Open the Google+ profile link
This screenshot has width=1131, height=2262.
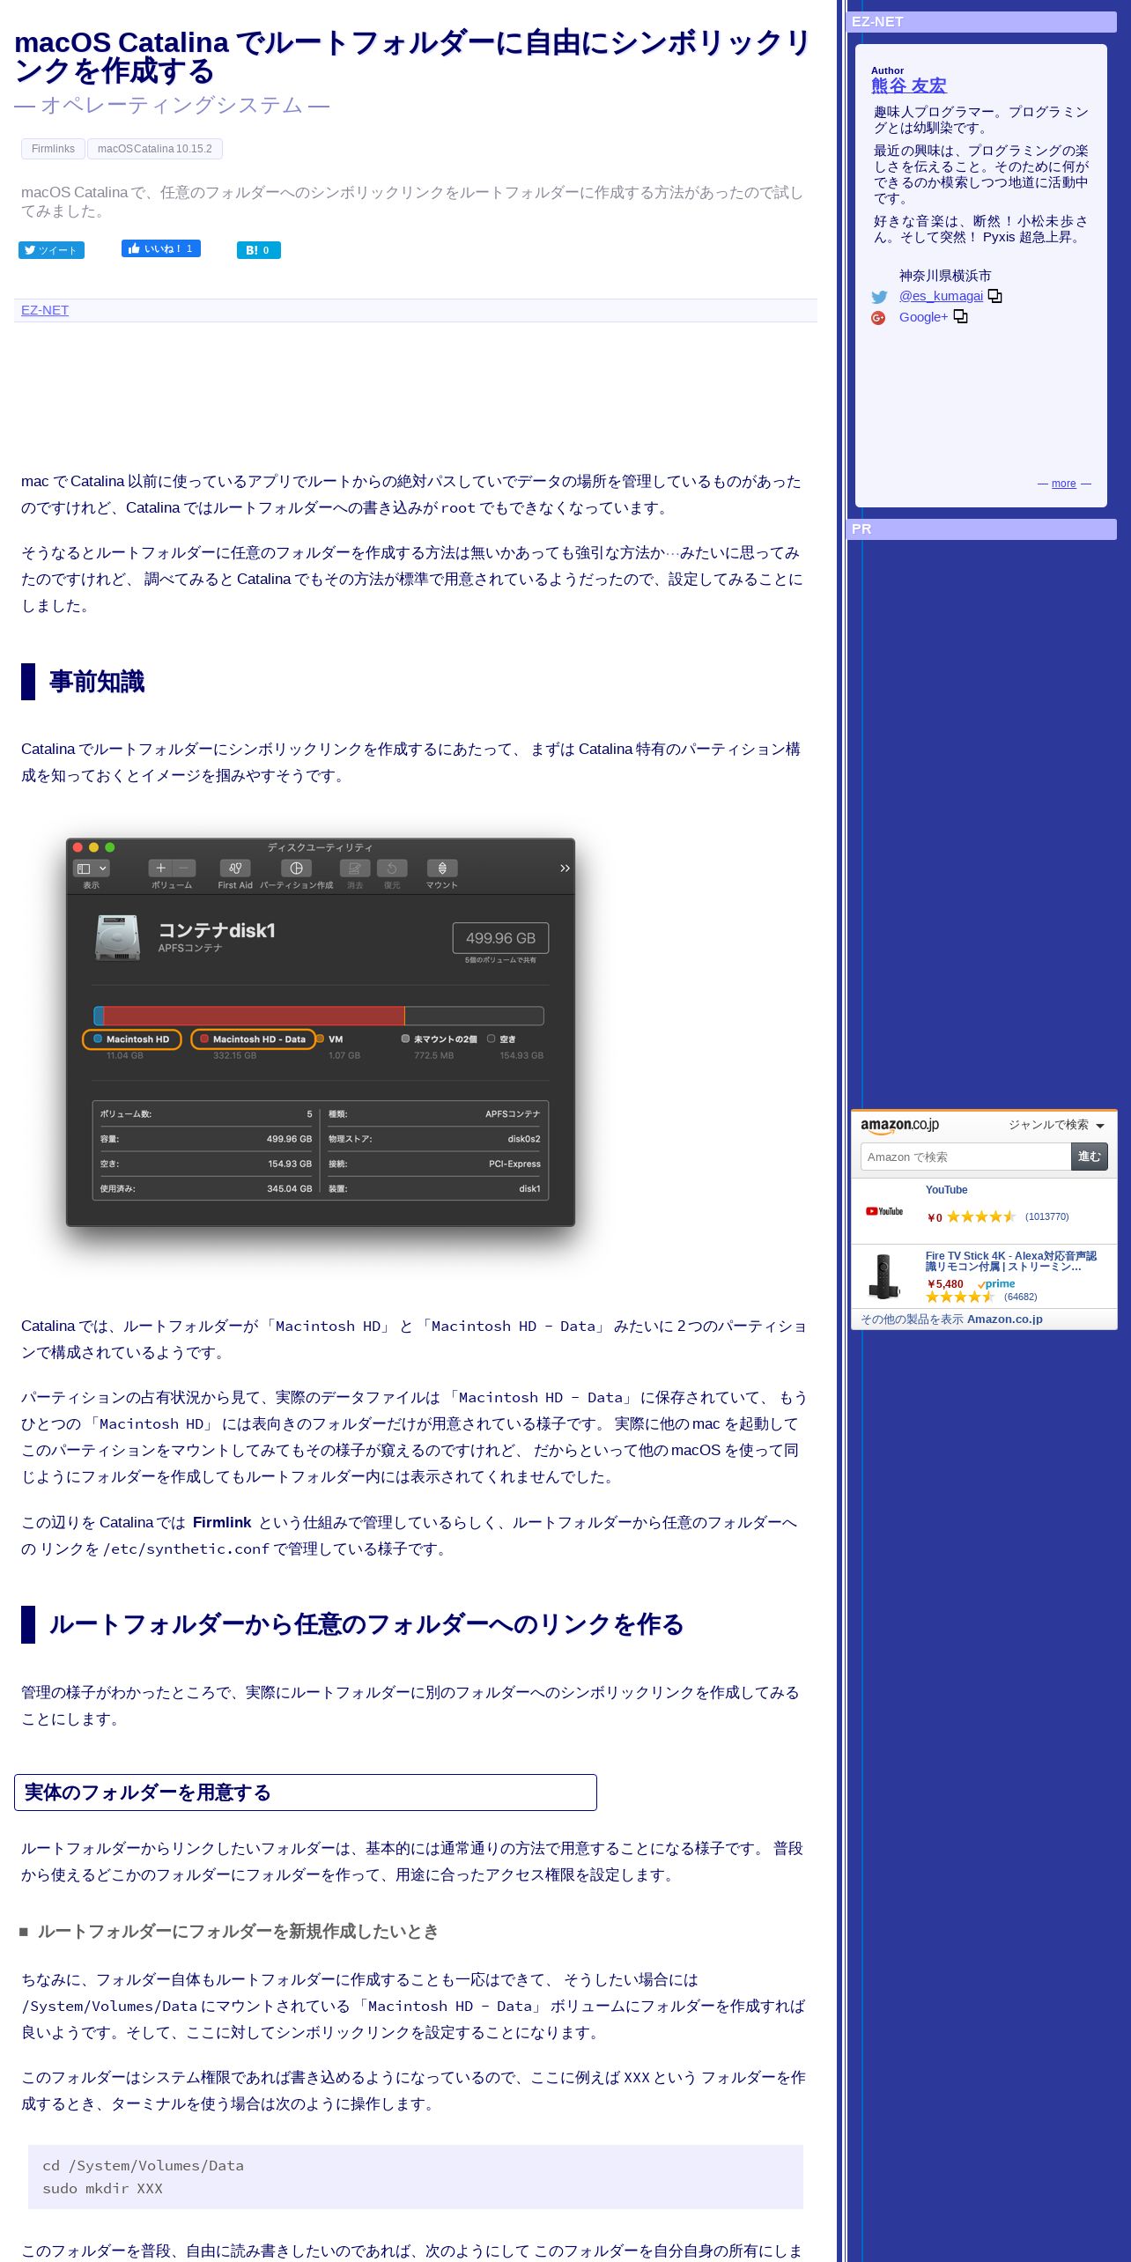tap(923, 317)
